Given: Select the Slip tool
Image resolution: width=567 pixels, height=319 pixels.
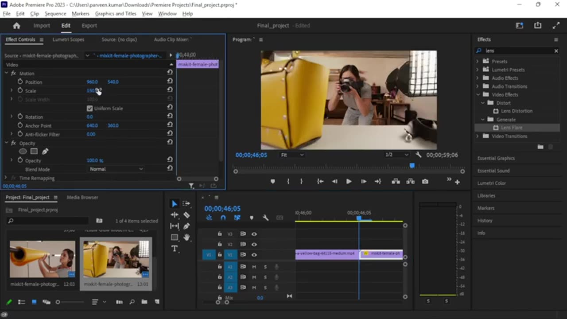Looking at the screenshot, I should (x=175, y=226).
